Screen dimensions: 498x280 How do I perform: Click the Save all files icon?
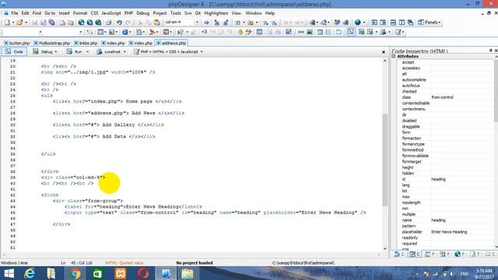pos(51,23)
